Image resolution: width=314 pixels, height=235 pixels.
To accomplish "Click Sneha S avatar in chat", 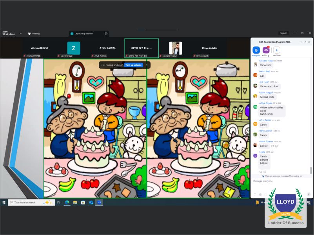I will (255, 156).
